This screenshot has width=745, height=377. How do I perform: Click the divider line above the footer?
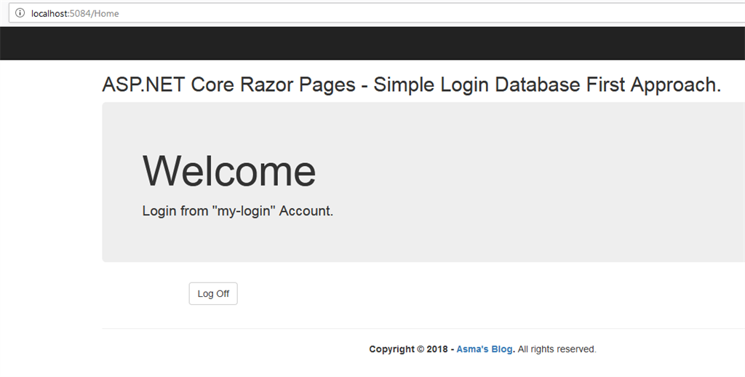422,328
